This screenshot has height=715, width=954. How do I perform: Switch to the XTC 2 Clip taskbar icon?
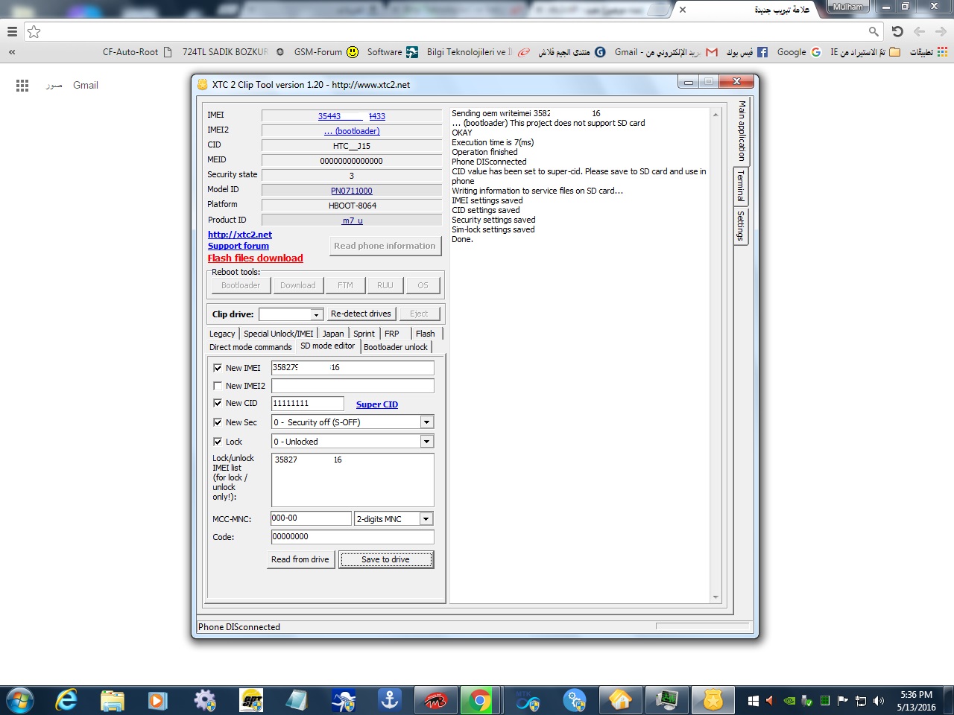click(x=713, y=701)
